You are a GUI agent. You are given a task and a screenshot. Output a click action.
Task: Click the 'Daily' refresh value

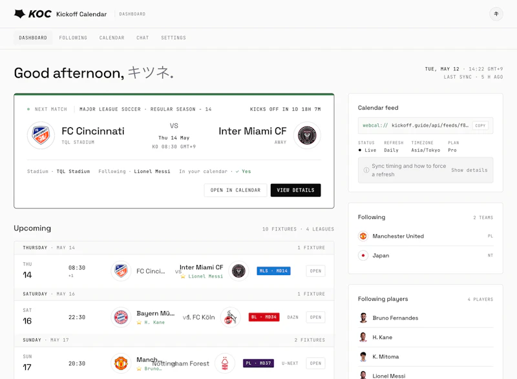point(391,150)
